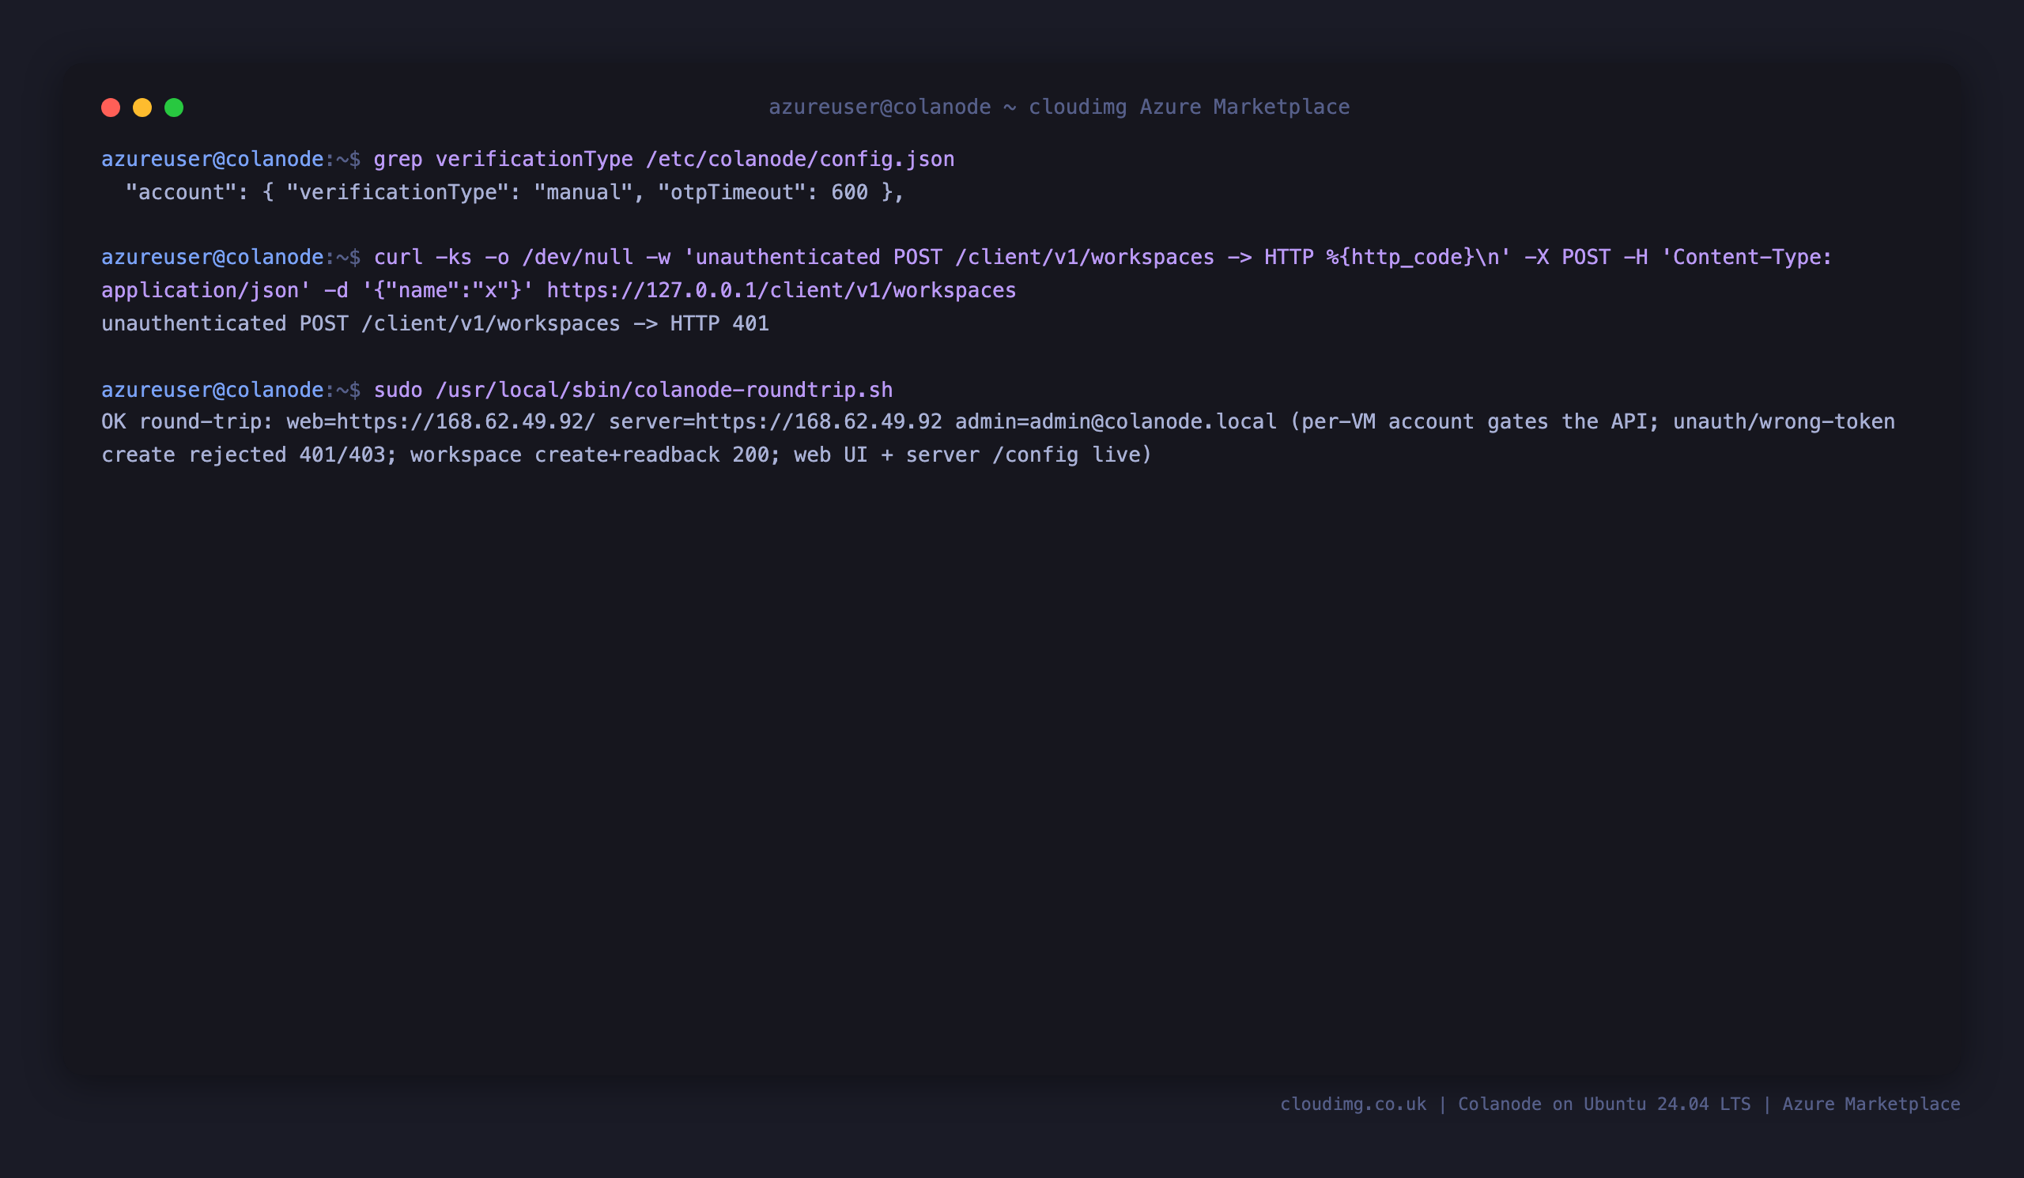Click the footer 'Azure Marketplace' text
The width and height of the screenshot is (2024, 1178).
(x=1871, y=1104)
